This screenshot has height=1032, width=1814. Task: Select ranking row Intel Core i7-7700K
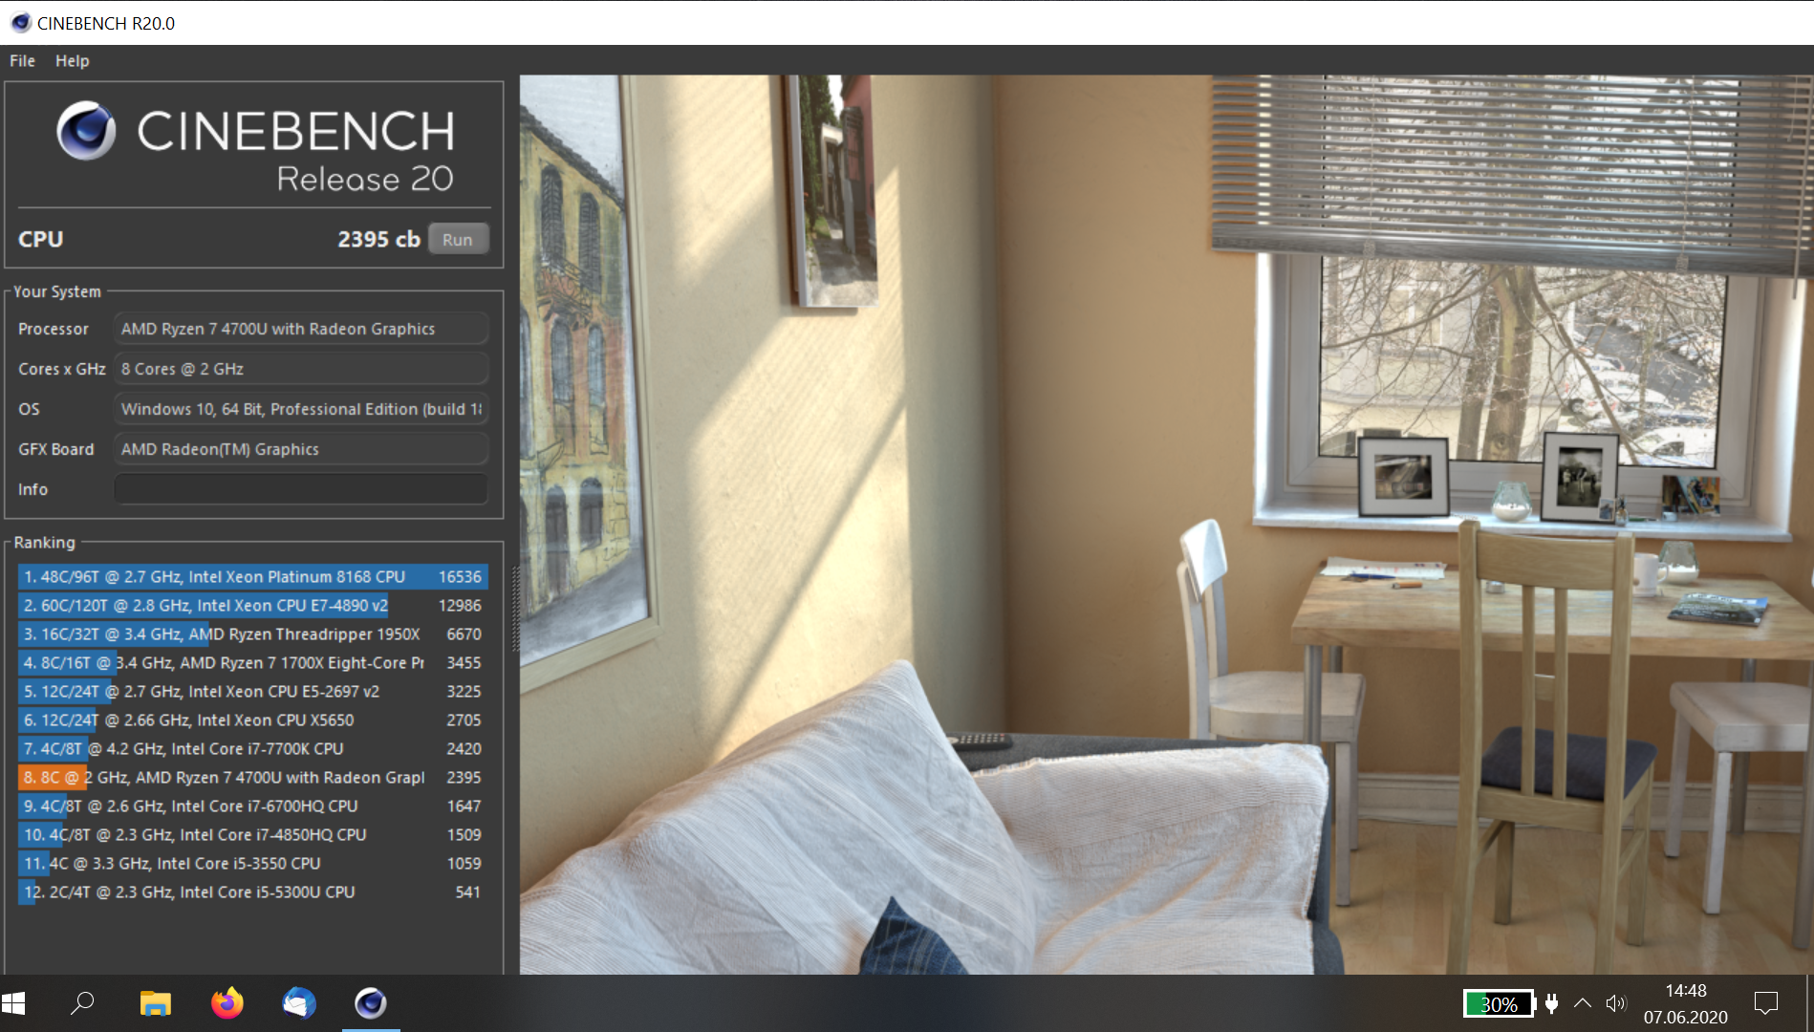point(253,748)
